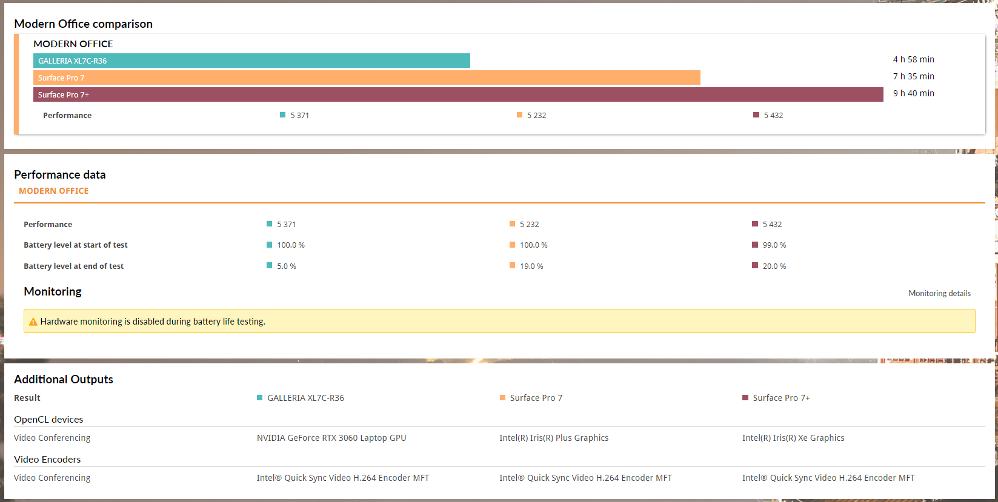Click the 99.0 % start battery value
998x502 pixels.
pos(774,245)
